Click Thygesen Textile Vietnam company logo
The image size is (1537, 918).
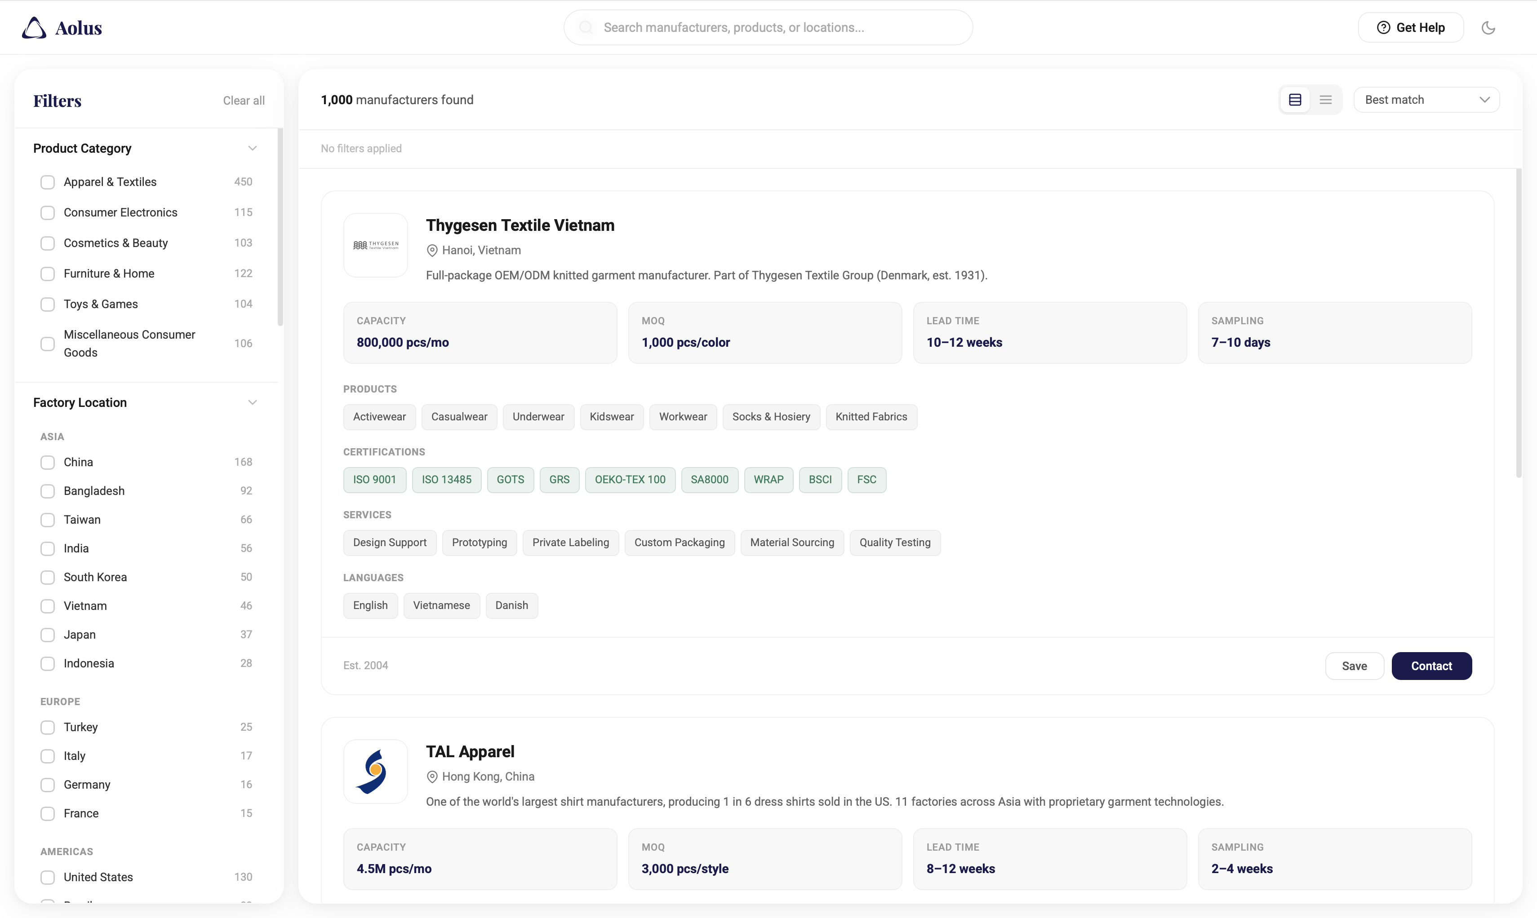[375, 245]
